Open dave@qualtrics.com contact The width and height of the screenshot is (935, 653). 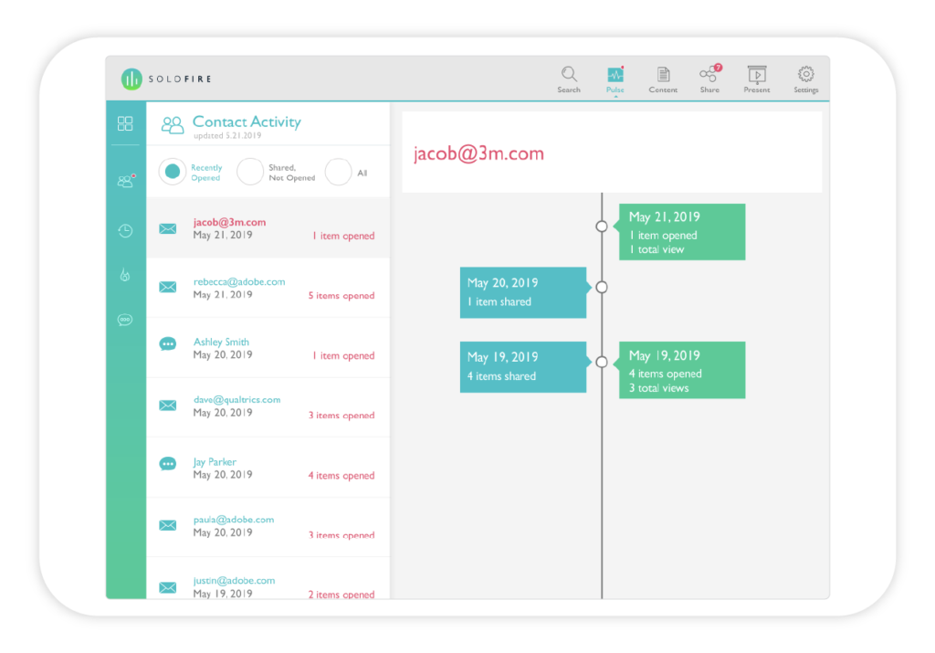pyautogui.click(x=268, y=407)
